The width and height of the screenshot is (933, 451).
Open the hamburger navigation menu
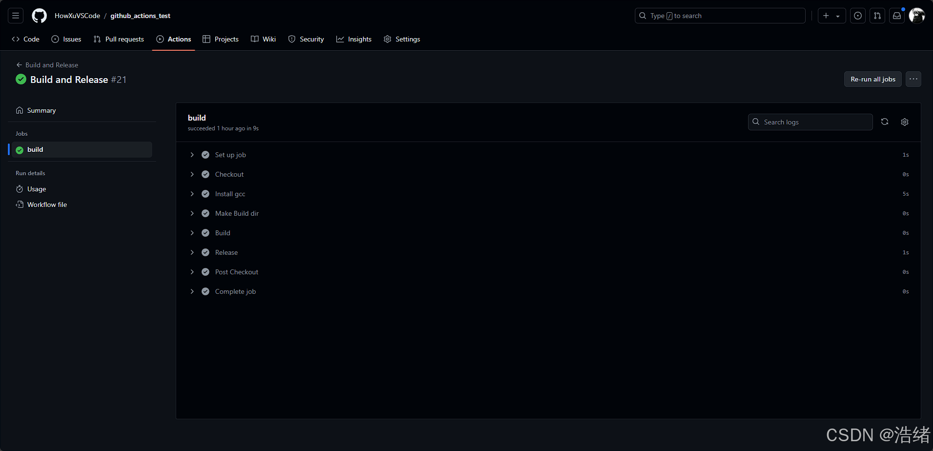point(16,16)
